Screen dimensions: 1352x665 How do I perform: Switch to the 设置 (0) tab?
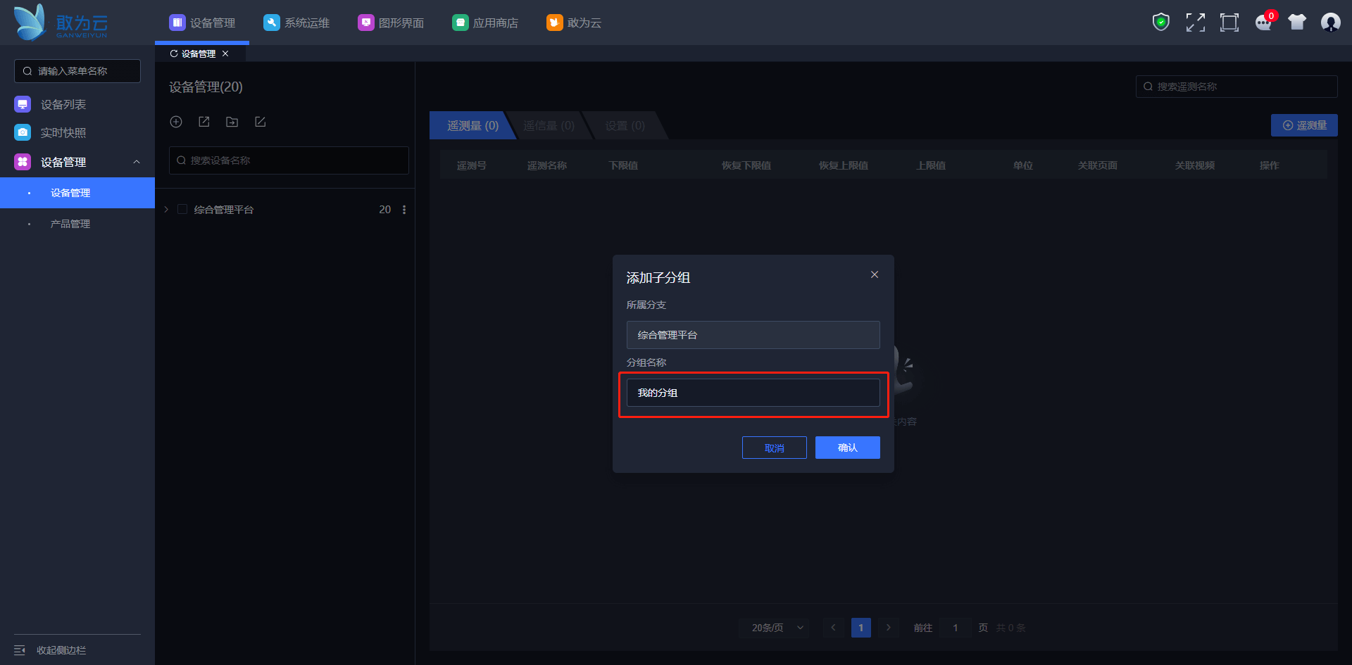pyautogui.click(x=625, y=125)
